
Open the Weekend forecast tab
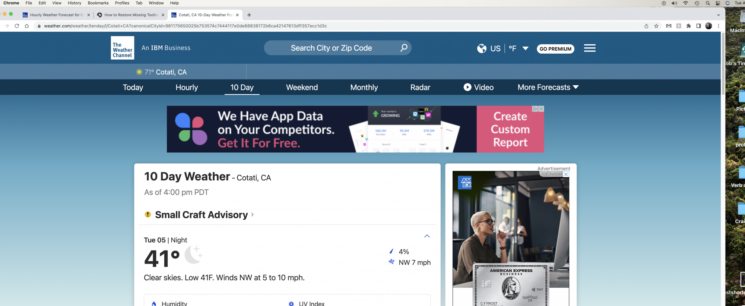302,87
